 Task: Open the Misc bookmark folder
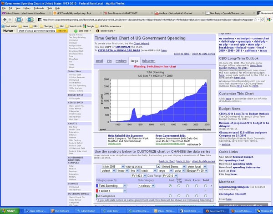(60, 26)
